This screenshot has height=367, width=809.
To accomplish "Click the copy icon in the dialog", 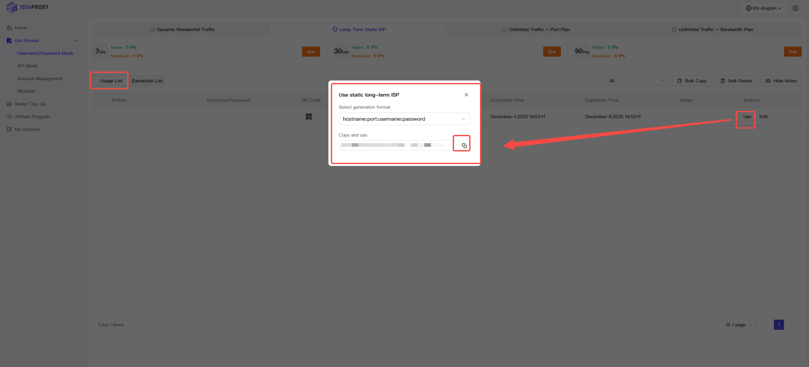I will [464, 145].
